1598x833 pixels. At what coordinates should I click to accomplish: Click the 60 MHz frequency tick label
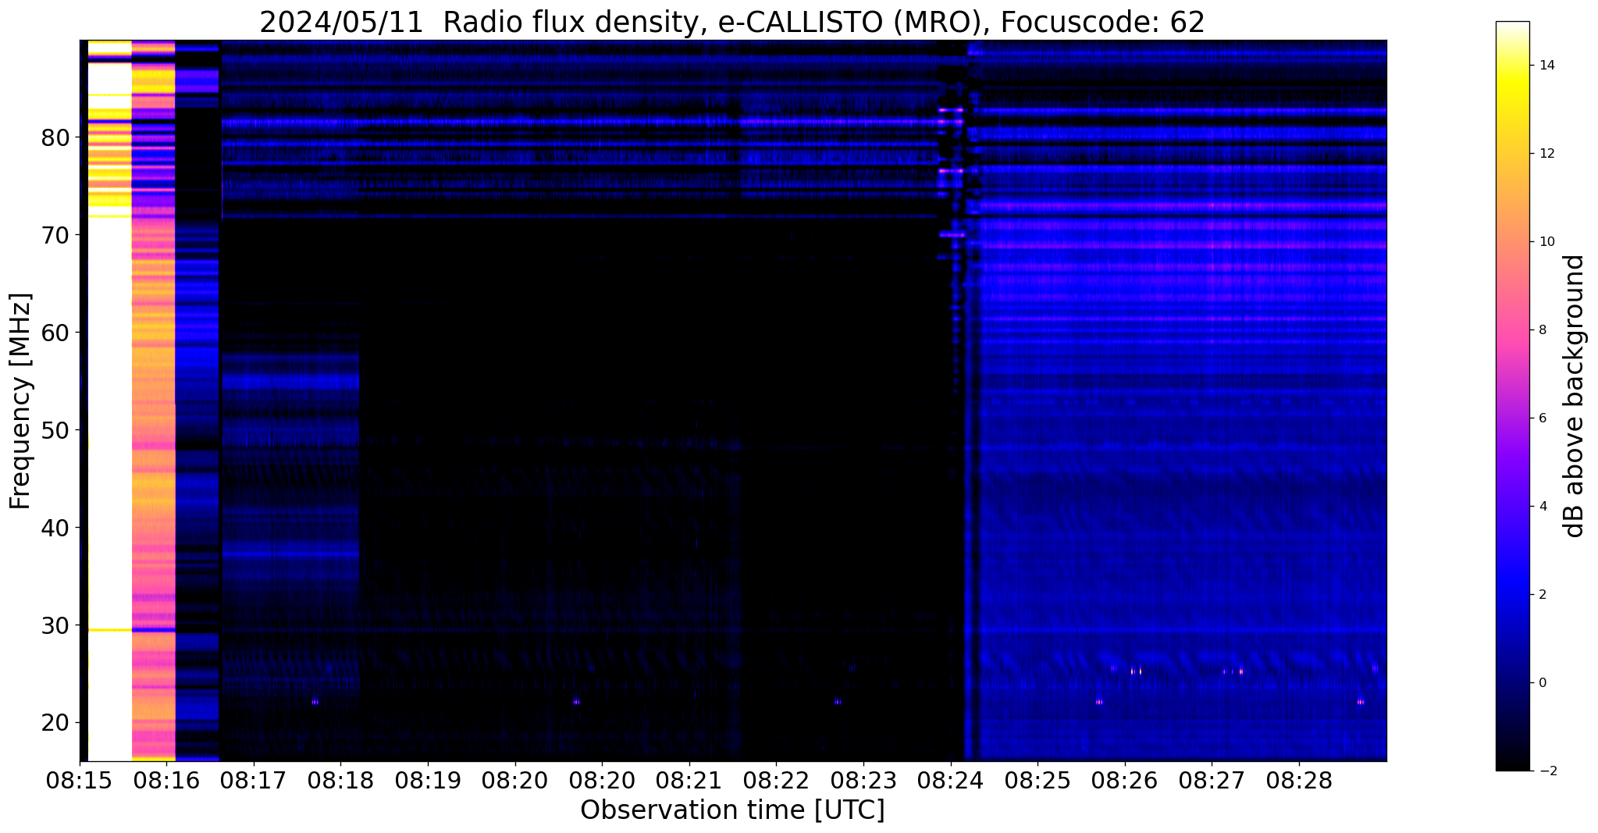tap(55, 333)
